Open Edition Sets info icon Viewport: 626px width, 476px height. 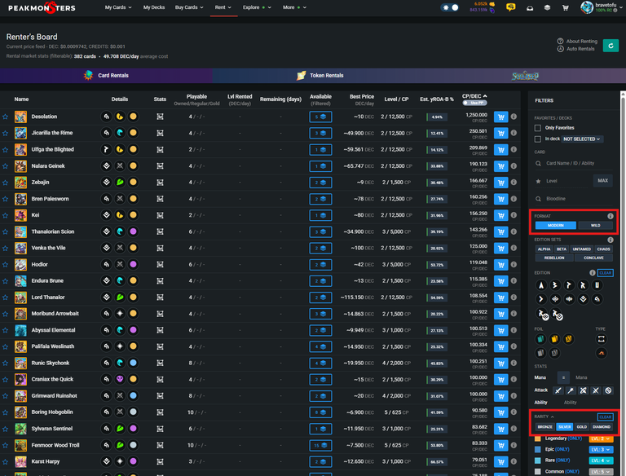(x=610, y=240)
